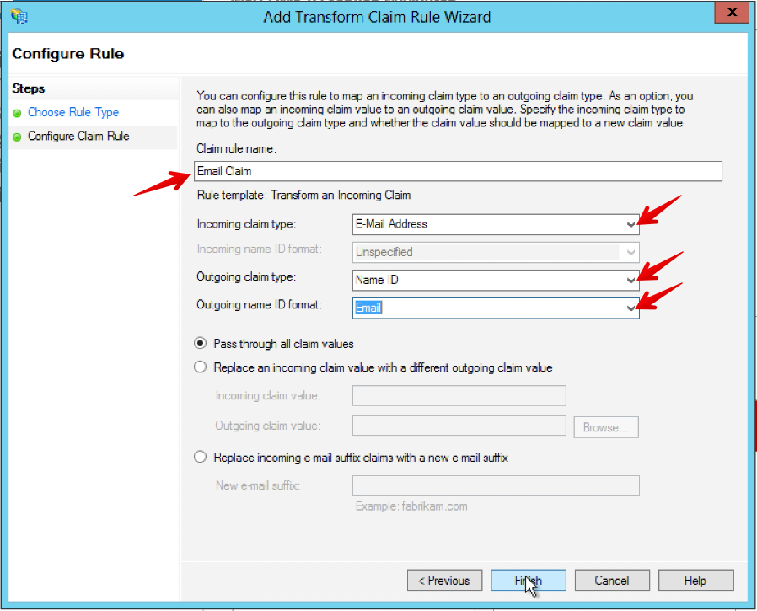Click the green bullet beside Choose Rule Type
This screenshot has height=611, width=757.
[x=17, y=113]
